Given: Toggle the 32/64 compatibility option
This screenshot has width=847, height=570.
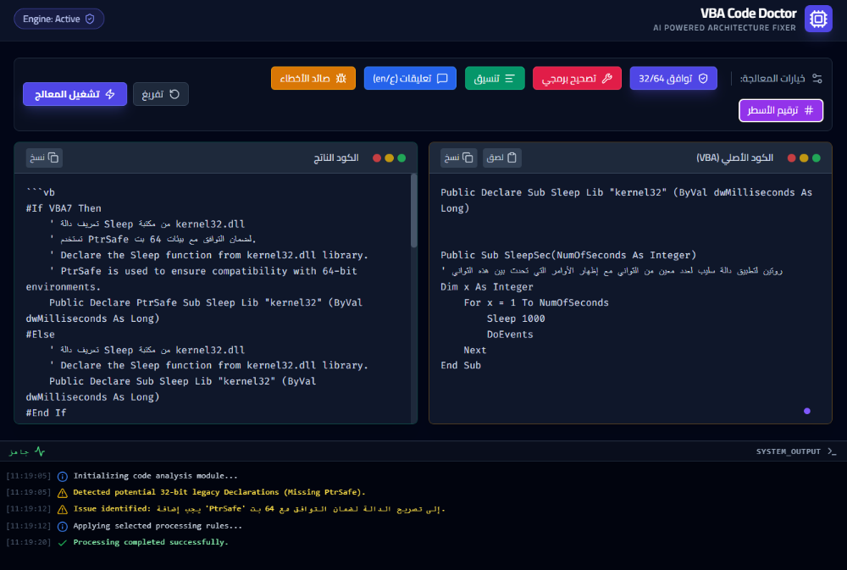Looking at the screenshot, I should click(673, 78).
